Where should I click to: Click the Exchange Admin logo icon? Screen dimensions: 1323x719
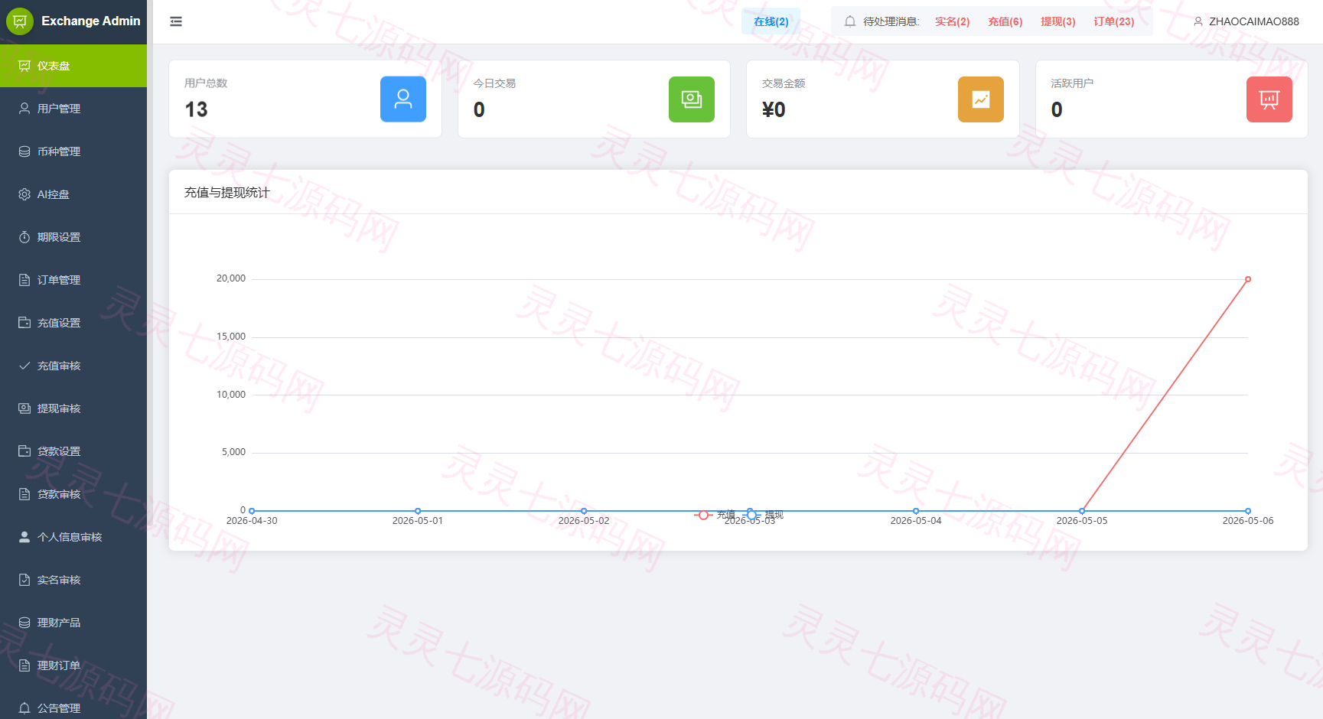click(x=20, y=21)
